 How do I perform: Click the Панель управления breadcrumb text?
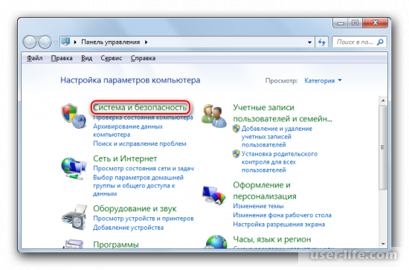(110, 42)
